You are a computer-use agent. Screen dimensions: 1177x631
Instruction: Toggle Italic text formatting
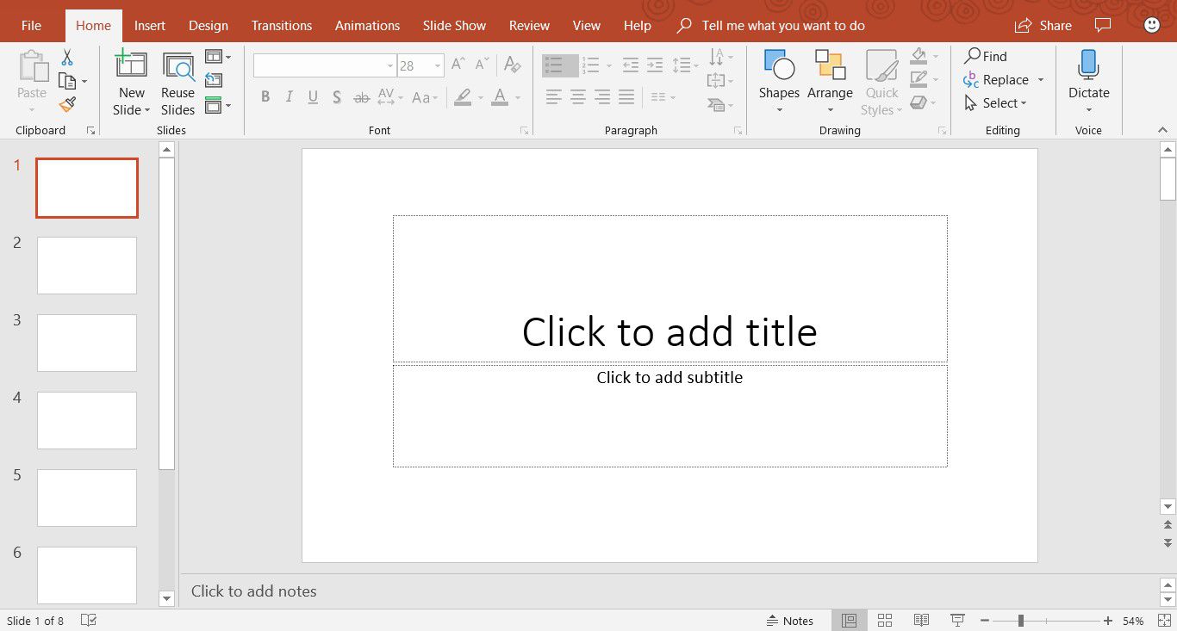point(290,97)
